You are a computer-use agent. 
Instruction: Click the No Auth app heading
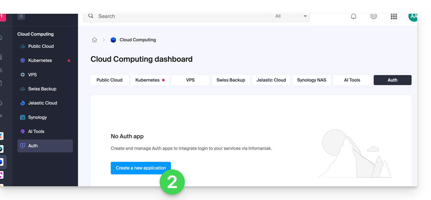click(127, 136)
